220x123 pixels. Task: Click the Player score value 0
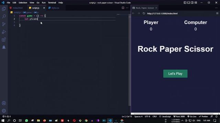(151, 29)
